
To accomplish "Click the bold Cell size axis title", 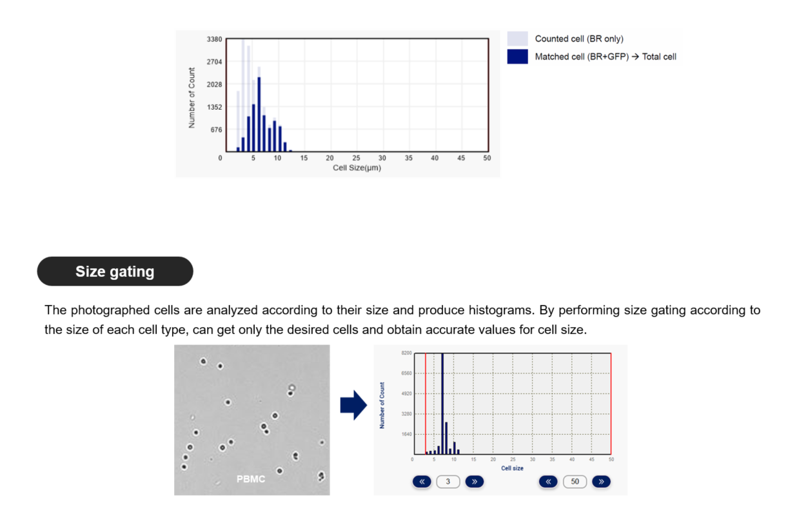I will coord(512,468).
